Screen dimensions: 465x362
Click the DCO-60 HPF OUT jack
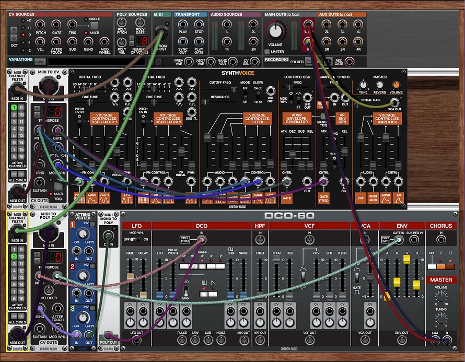click(x=260, y=341)
